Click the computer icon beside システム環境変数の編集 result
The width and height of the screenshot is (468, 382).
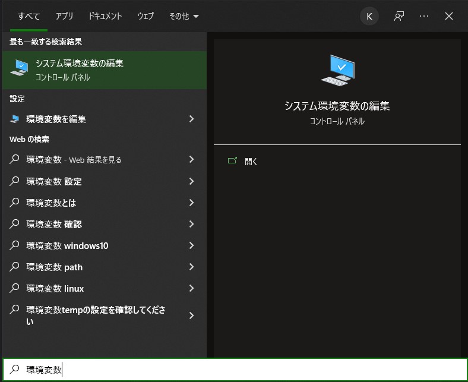click(x=19, y=68)
